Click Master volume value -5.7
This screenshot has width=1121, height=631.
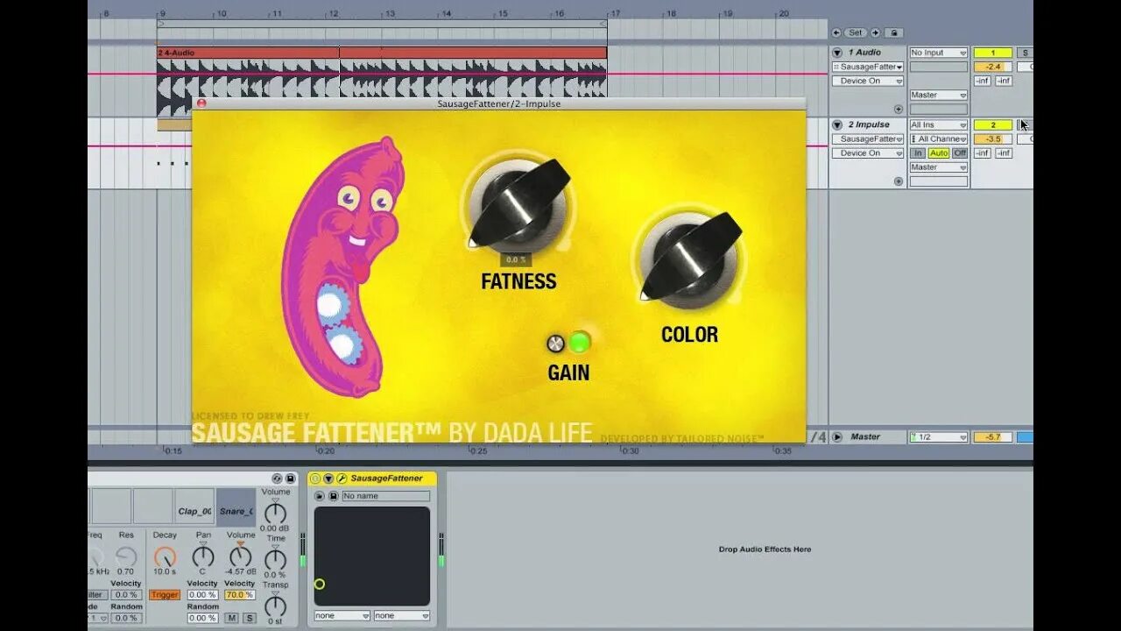(993, 436)
